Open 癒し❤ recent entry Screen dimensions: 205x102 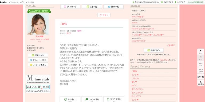(x=134, y=82)
